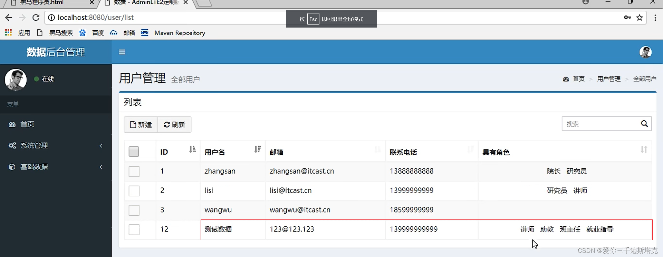Image resolution: width=663 pixels, height=257 pixels.
Task: Open 系统管理 sidebar menu item
Action: pyautogui.click(x=56, y=146)
